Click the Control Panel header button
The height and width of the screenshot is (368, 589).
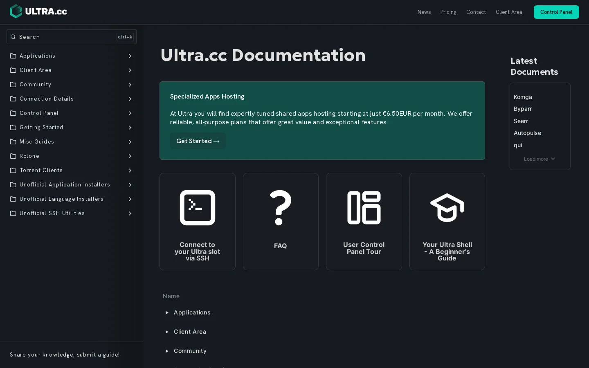pyautogui.click(x=556, y=12)
